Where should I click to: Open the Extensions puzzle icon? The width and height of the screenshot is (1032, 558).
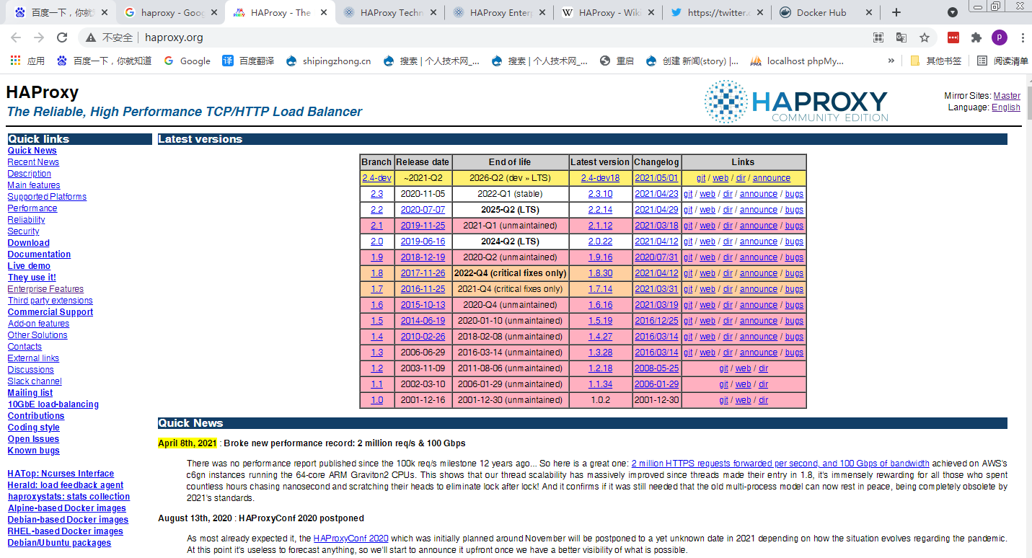tap(976, 37)
